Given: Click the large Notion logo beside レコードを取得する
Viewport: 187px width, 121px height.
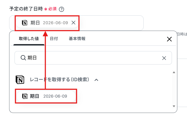Looking at the screenshot, I should [20, 80].
